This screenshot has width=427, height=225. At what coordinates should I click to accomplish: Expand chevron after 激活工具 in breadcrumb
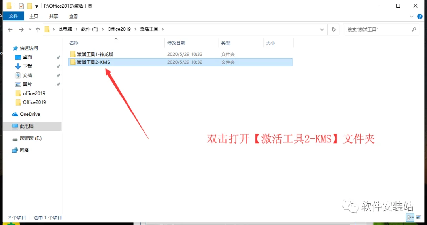[163, 29]
